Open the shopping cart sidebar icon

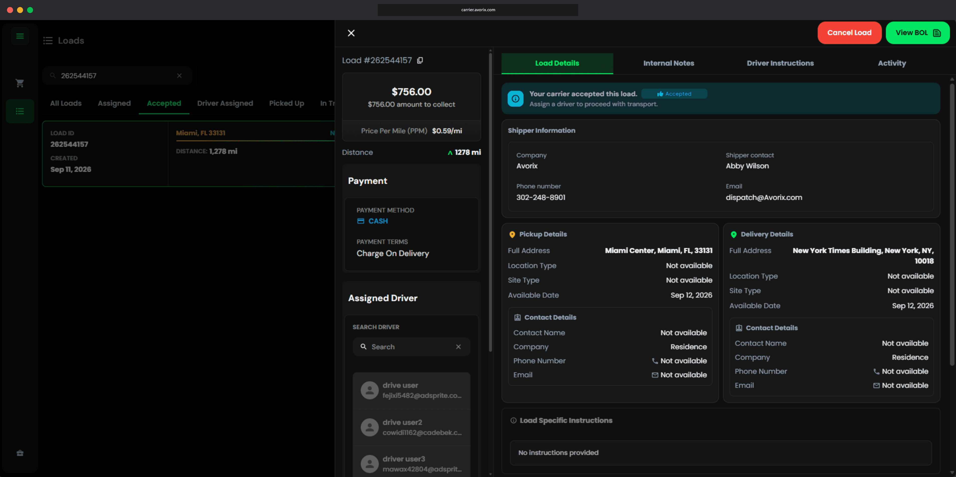[20, 83]
